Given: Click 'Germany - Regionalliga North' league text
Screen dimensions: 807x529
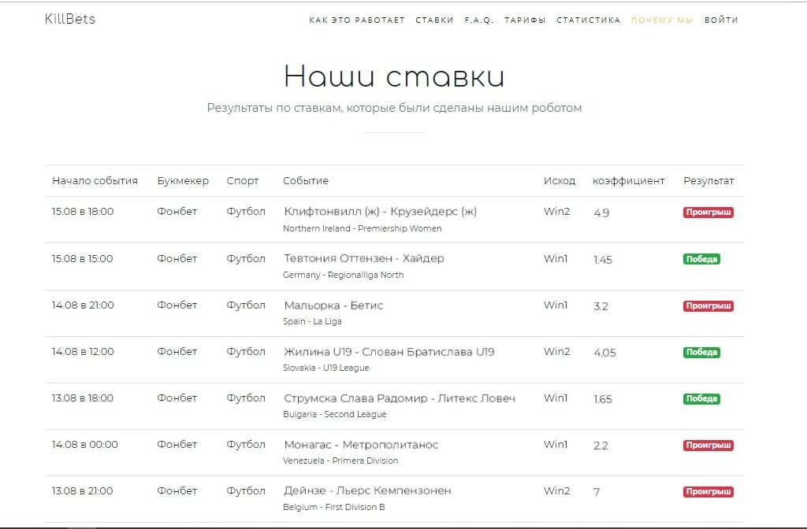Looking at the screenshot, I should [344, 275].
